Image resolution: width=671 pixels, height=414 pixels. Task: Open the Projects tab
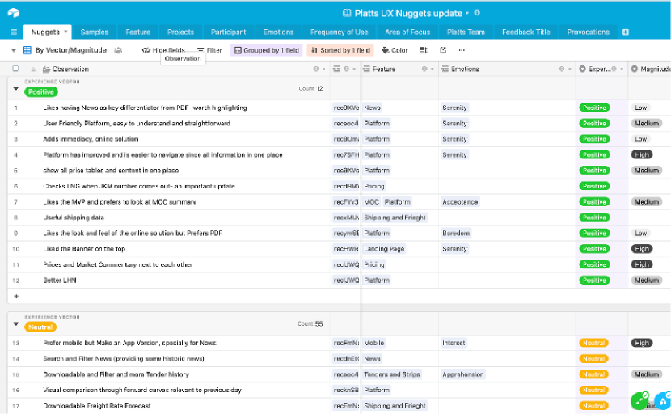coord(180,32)
